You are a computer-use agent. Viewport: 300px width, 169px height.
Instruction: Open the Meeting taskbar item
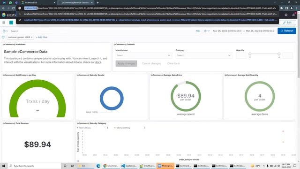tap(165, 166)
